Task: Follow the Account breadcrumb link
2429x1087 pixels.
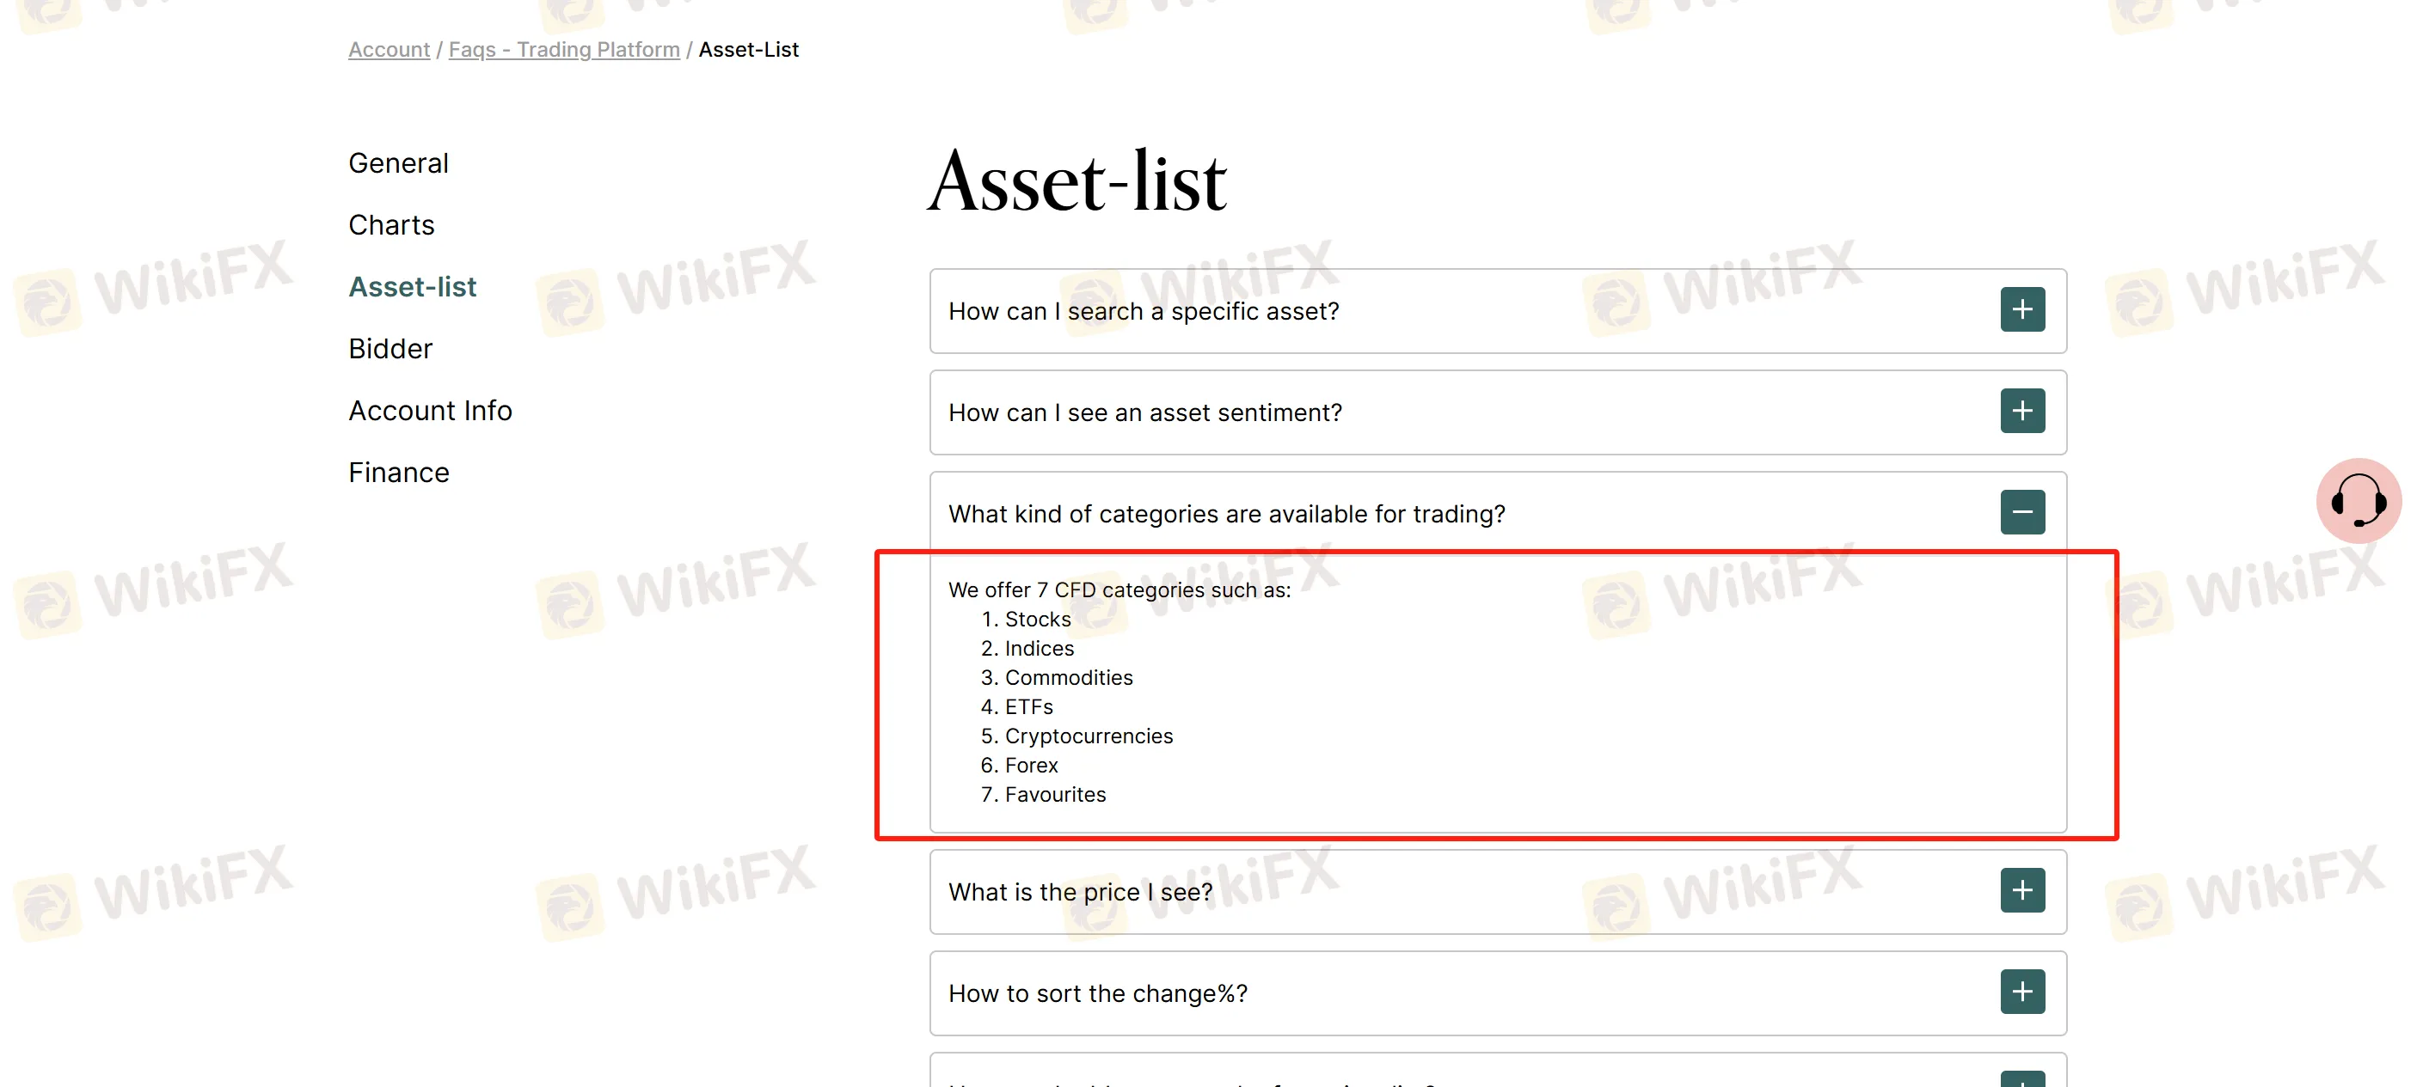Action: [x=389, y=50]
